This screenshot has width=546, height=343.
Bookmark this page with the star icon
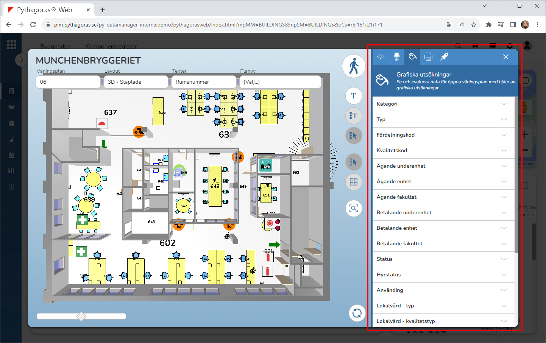[x=473, y=25]
